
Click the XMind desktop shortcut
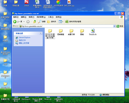[27, 3]
